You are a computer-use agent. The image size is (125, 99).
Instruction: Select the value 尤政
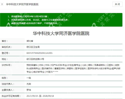(29, 84)
